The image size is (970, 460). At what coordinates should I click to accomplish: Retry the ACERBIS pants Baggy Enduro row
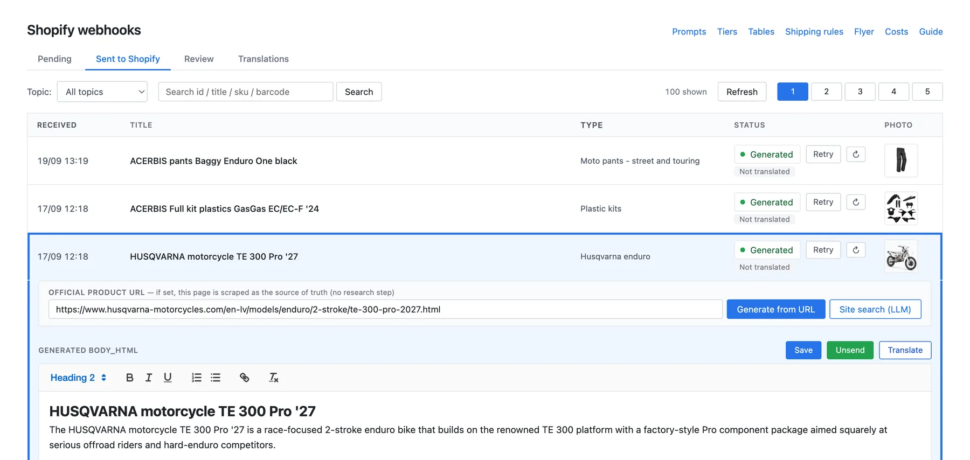tap(823, 154)
